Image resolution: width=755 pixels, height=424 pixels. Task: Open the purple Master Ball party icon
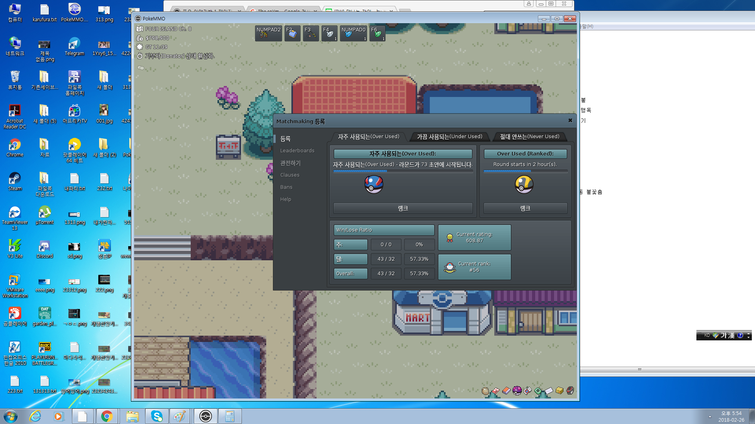point(517,390)
